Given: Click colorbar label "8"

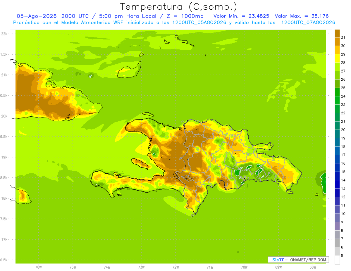Looking at the screenshot, I should 342,231.
